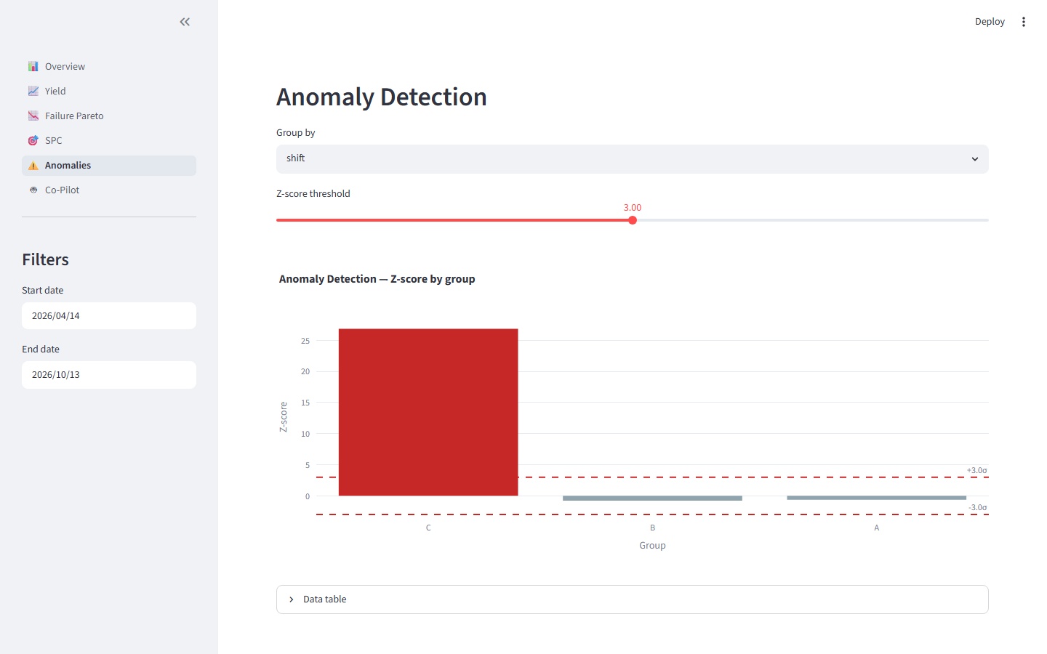
Task: Click the 'Z-score' y-axis title
Action: click(284, 417)
